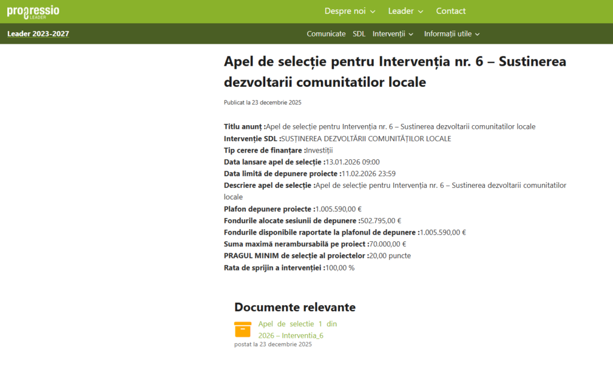Click the Data limită de depunere proiecte line
The image size is (613, 367).
(309, 174)
